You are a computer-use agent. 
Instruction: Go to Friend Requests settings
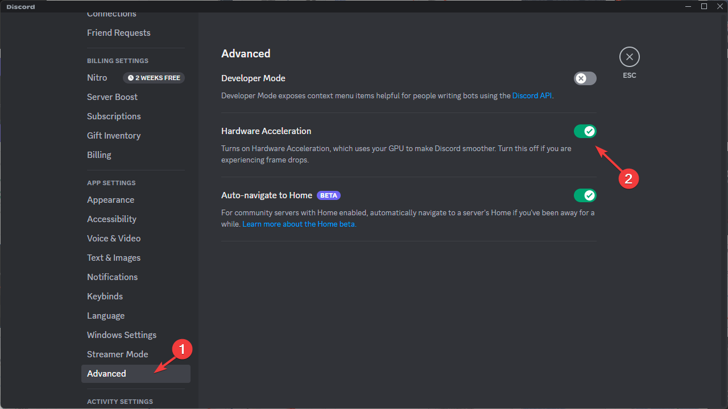pos(118,32)
